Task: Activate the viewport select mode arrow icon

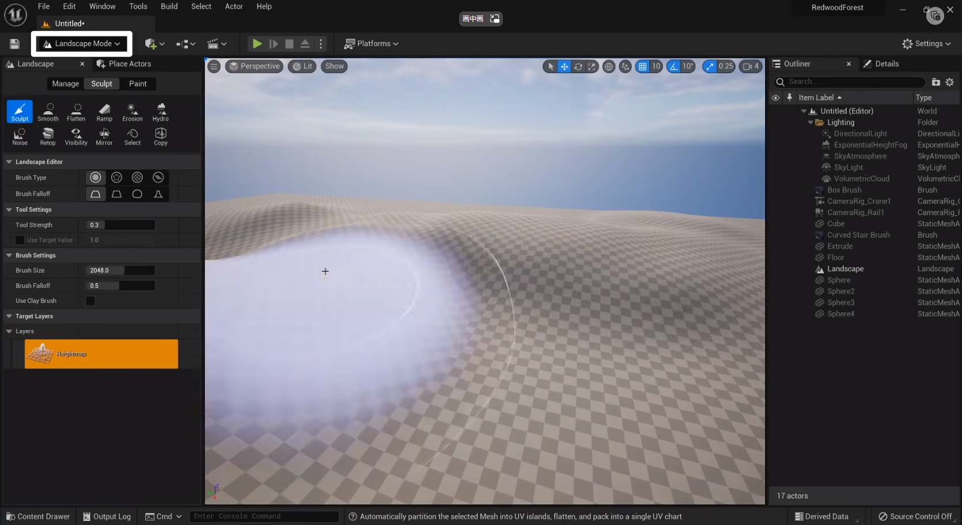Action: (x=551, y=66)
